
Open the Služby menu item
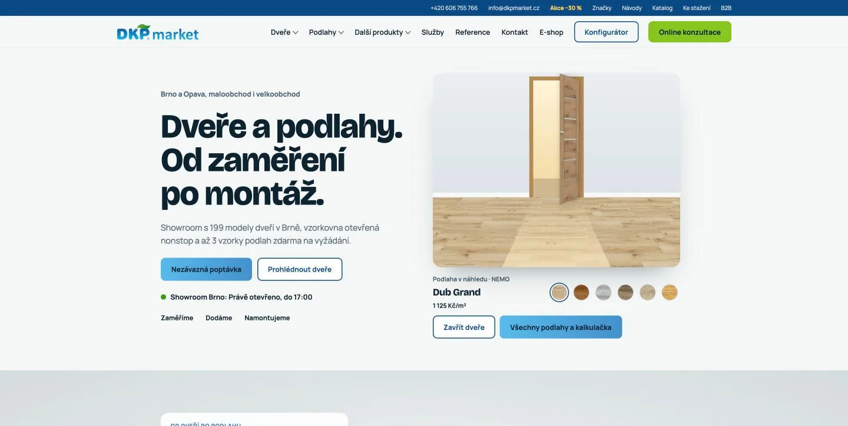pos(433,32)
